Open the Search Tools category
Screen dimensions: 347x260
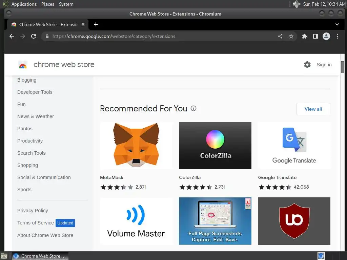point(32,153)
